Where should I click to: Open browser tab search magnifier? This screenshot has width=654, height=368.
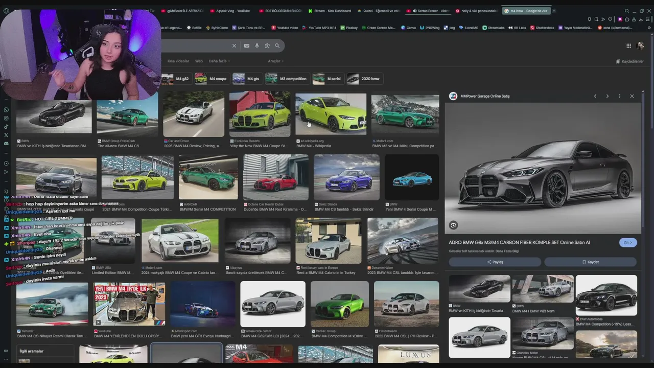coord(627,11)
